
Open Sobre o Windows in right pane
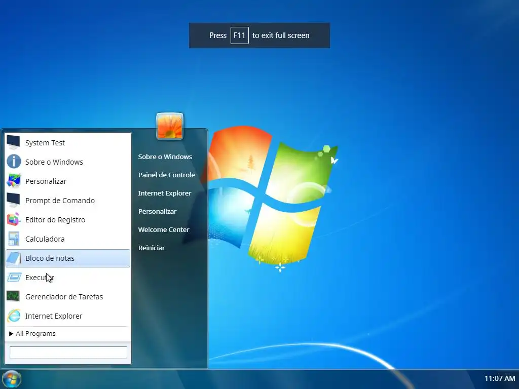coord(165,157)
